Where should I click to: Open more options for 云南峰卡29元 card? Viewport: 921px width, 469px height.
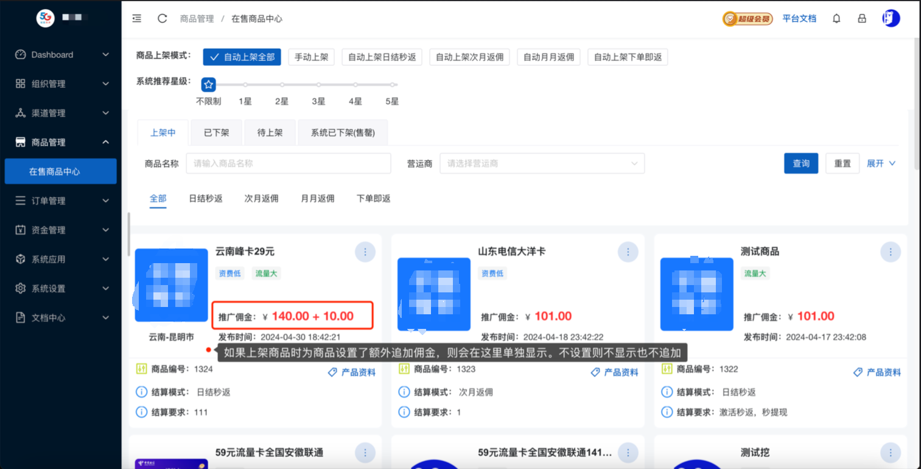coord(365,252)
